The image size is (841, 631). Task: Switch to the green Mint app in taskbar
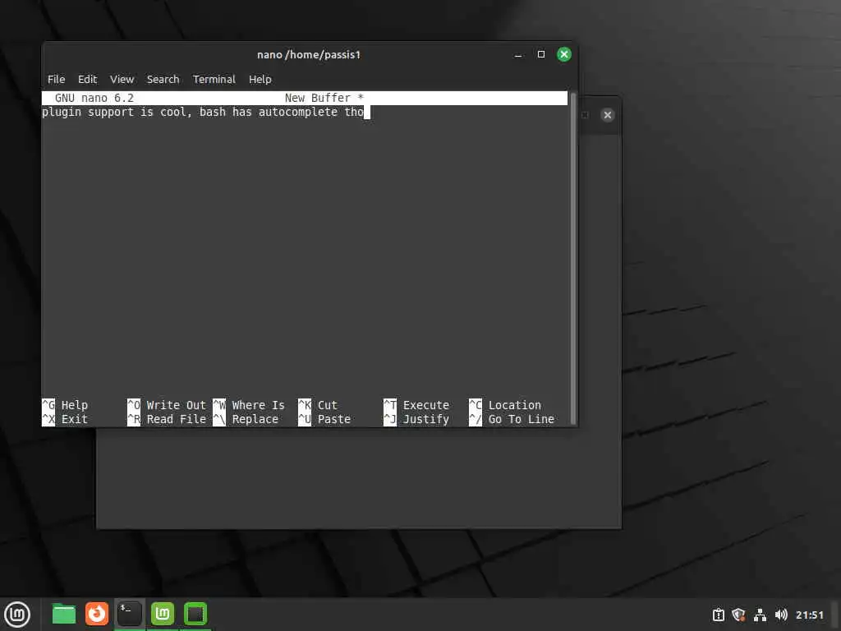point(163,614)
